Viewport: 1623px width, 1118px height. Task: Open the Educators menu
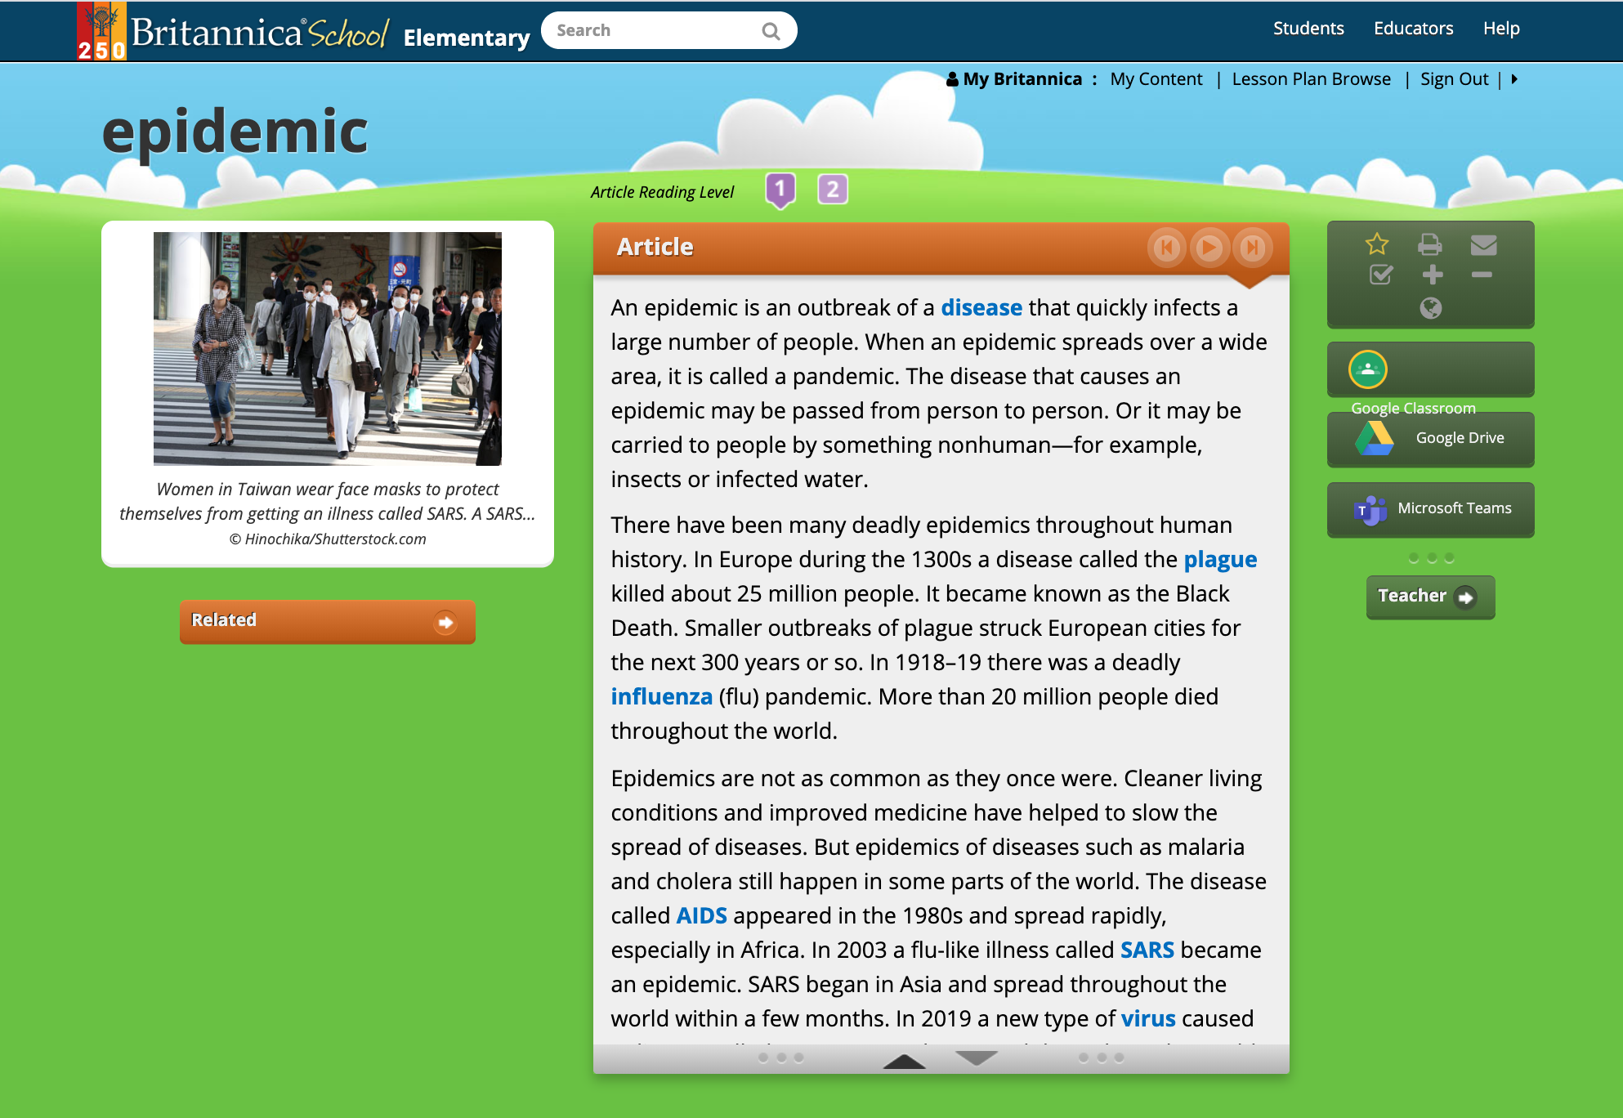pyautogui.click(x=1413, y=29)
